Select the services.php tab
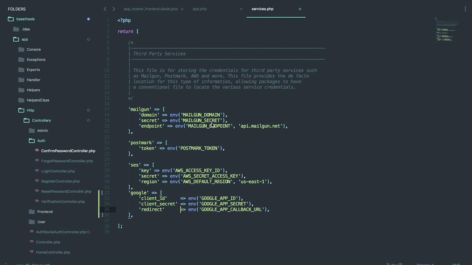 coord(263,9)
